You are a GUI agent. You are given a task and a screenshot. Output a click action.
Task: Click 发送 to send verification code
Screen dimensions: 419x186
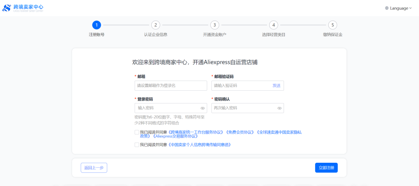coord(276,86)
